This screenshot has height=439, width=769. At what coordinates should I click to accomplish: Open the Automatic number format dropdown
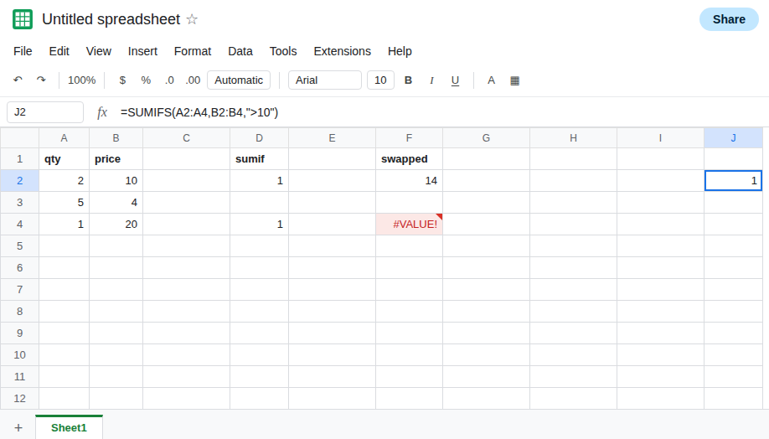239,80
